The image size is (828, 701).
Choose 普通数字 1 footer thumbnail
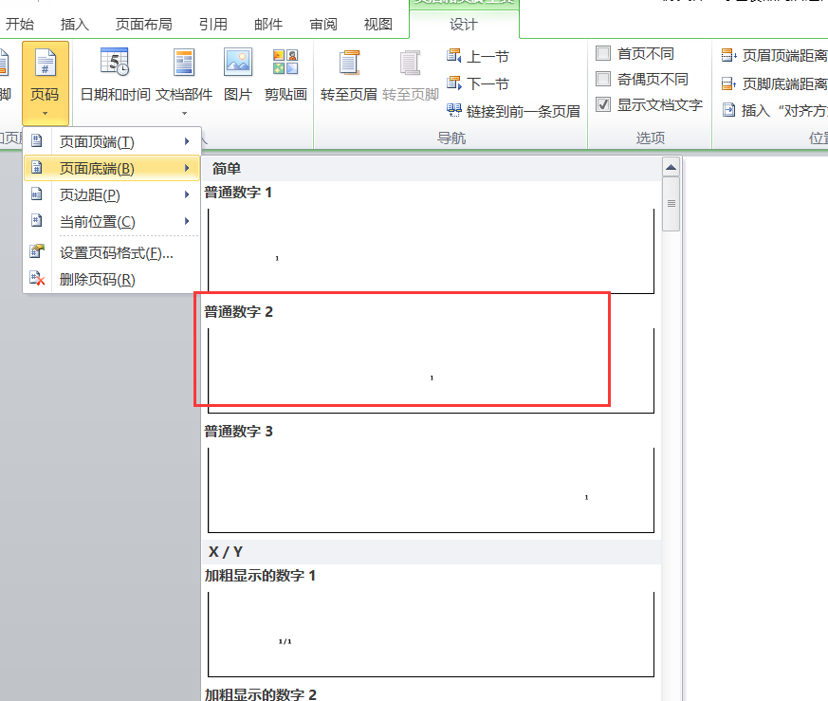(x=431, y=251)
